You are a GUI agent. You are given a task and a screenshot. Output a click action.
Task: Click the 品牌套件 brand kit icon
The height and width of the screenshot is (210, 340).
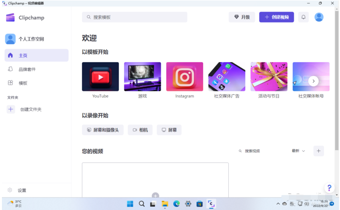pyautogui.click(x=10, y=69)
